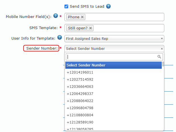Open help icon next to Send SMS to Lead
176x132 pixels.
(x=108, y=6)
